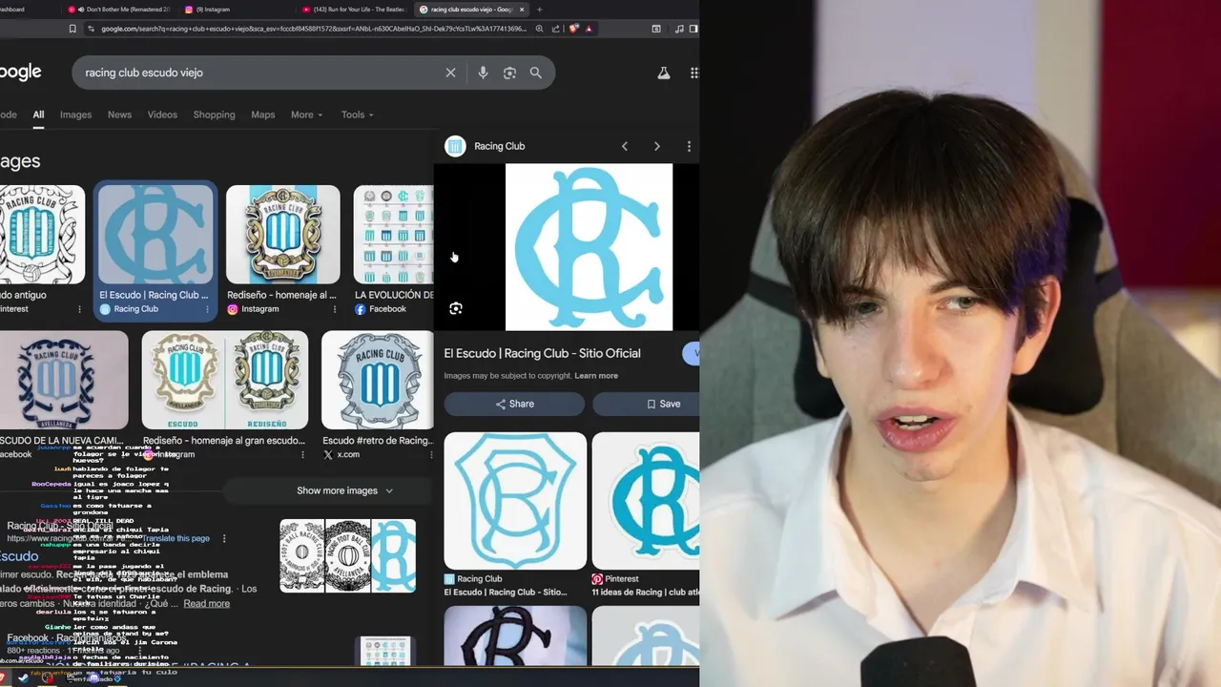Switch to the Maps tab
Viewport: 1221px width, 687px height.
(262, 114)
